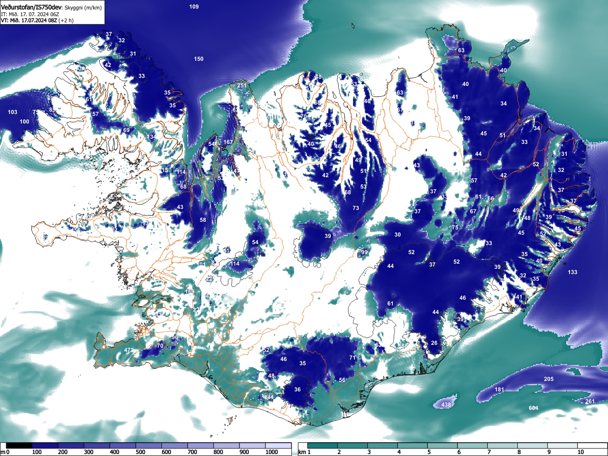Click the 205 value in southeast sea
Screen dimensions: 608x456
[549, 379]
